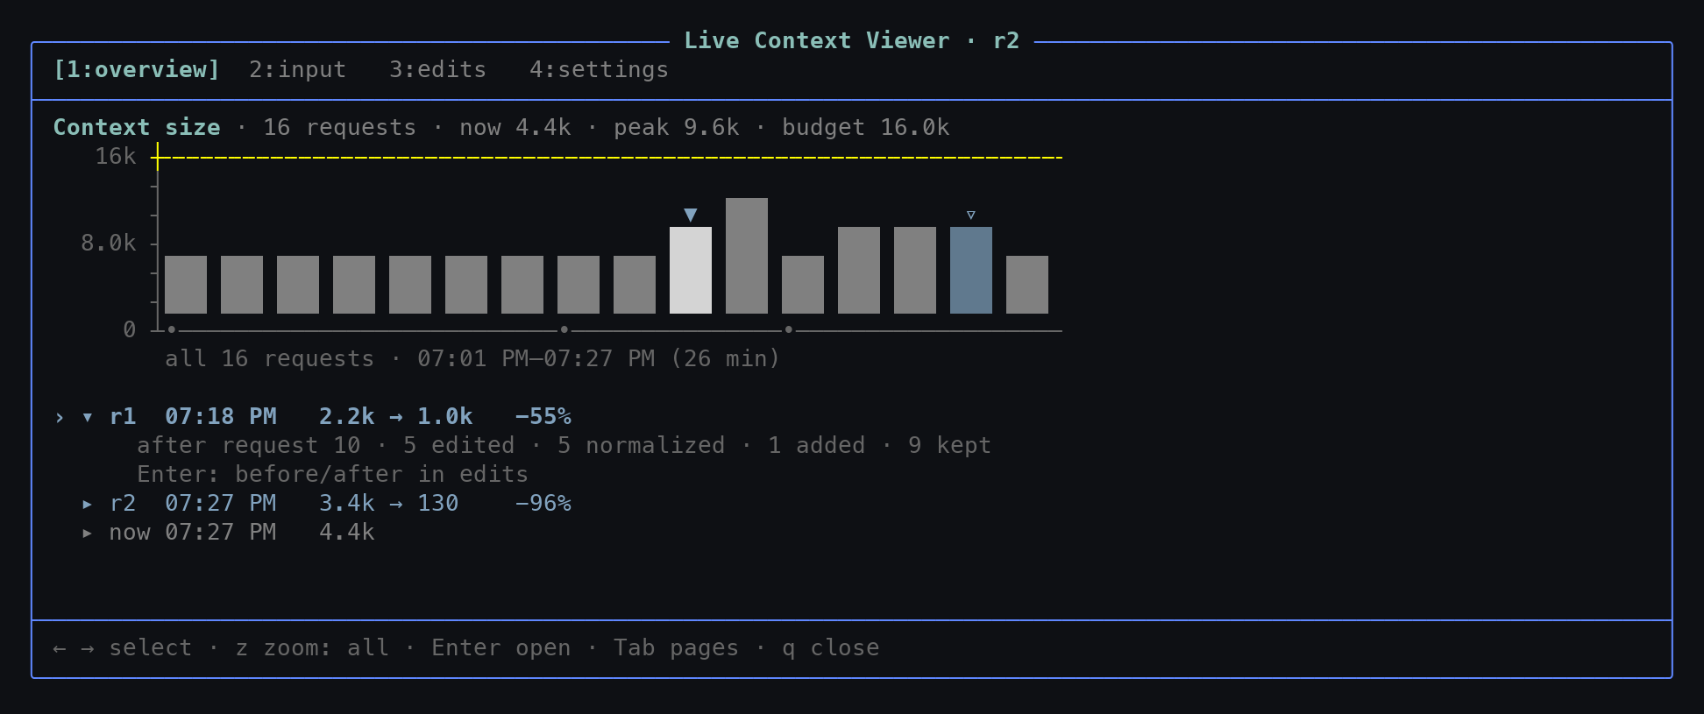Click the 'Context size' heading
1704x714 pixels.
137,127
